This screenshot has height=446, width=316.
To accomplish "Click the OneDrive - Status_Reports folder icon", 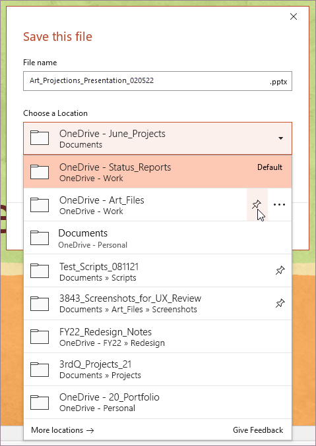I will [x=40, y=171].
